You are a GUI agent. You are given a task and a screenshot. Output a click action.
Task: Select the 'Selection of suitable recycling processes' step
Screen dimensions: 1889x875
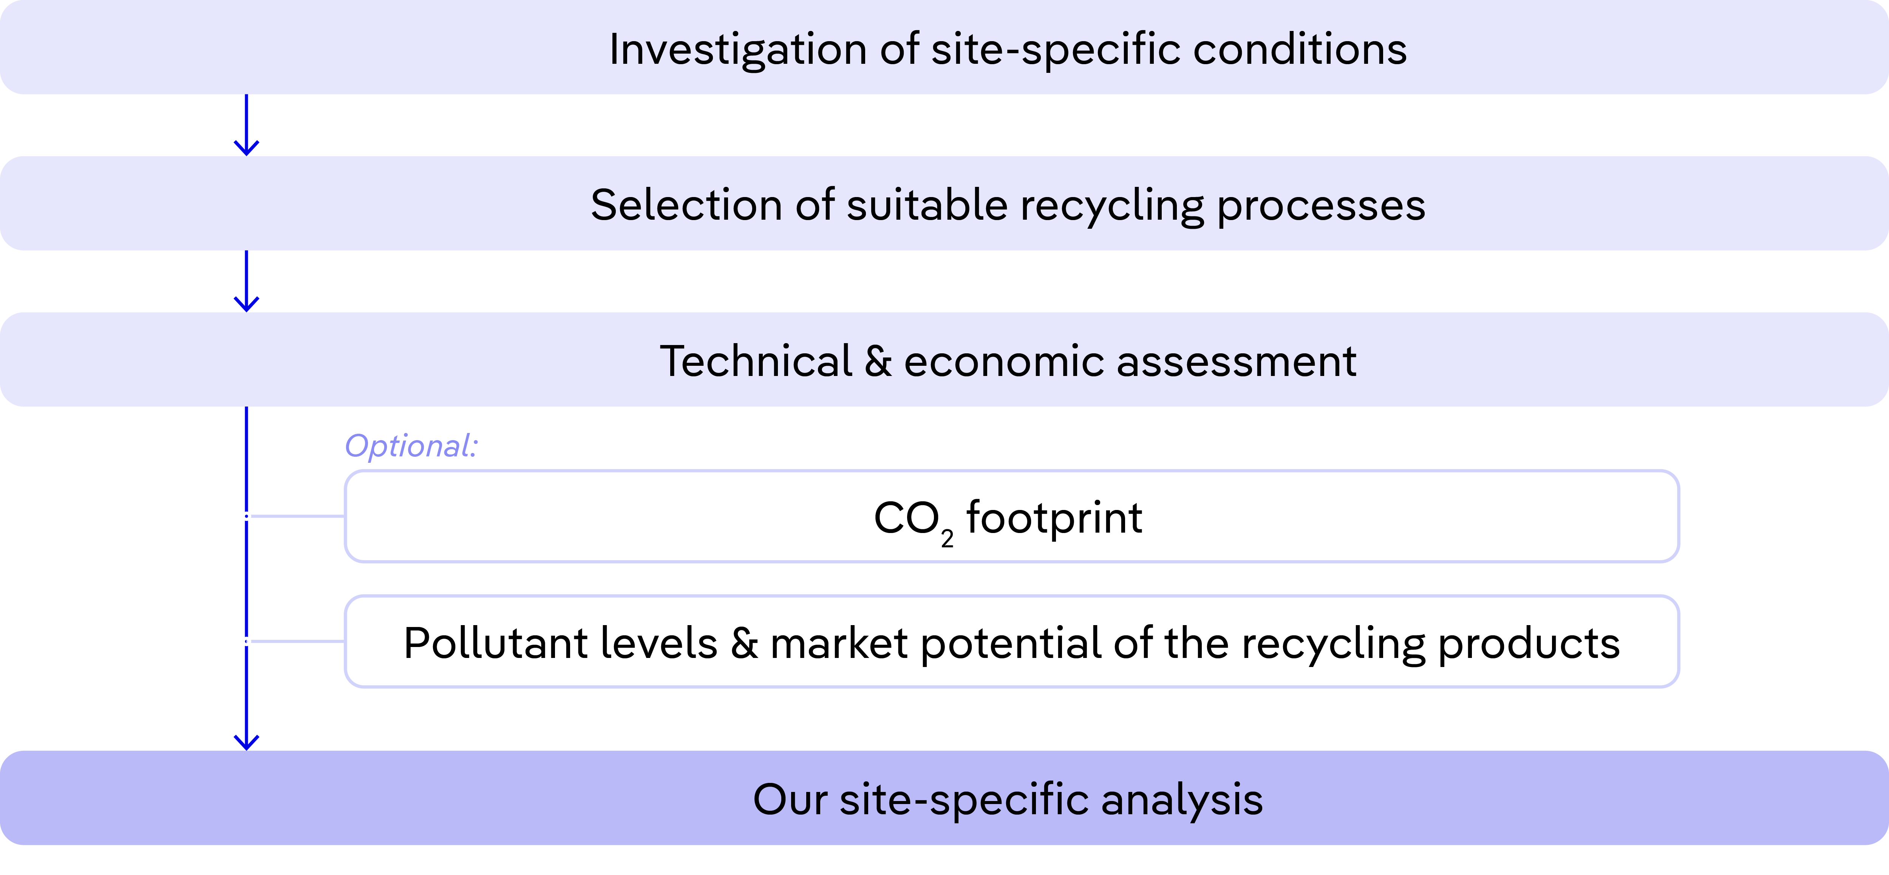(945, 204)
